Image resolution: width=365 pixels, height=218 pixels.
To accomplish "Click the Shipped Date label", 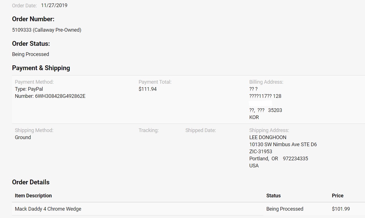I will click(200, 130).
